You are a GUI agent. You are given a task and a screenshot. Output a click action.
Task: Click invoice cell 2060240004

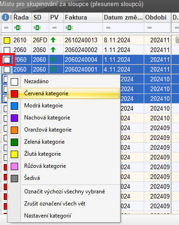point(83,60)
